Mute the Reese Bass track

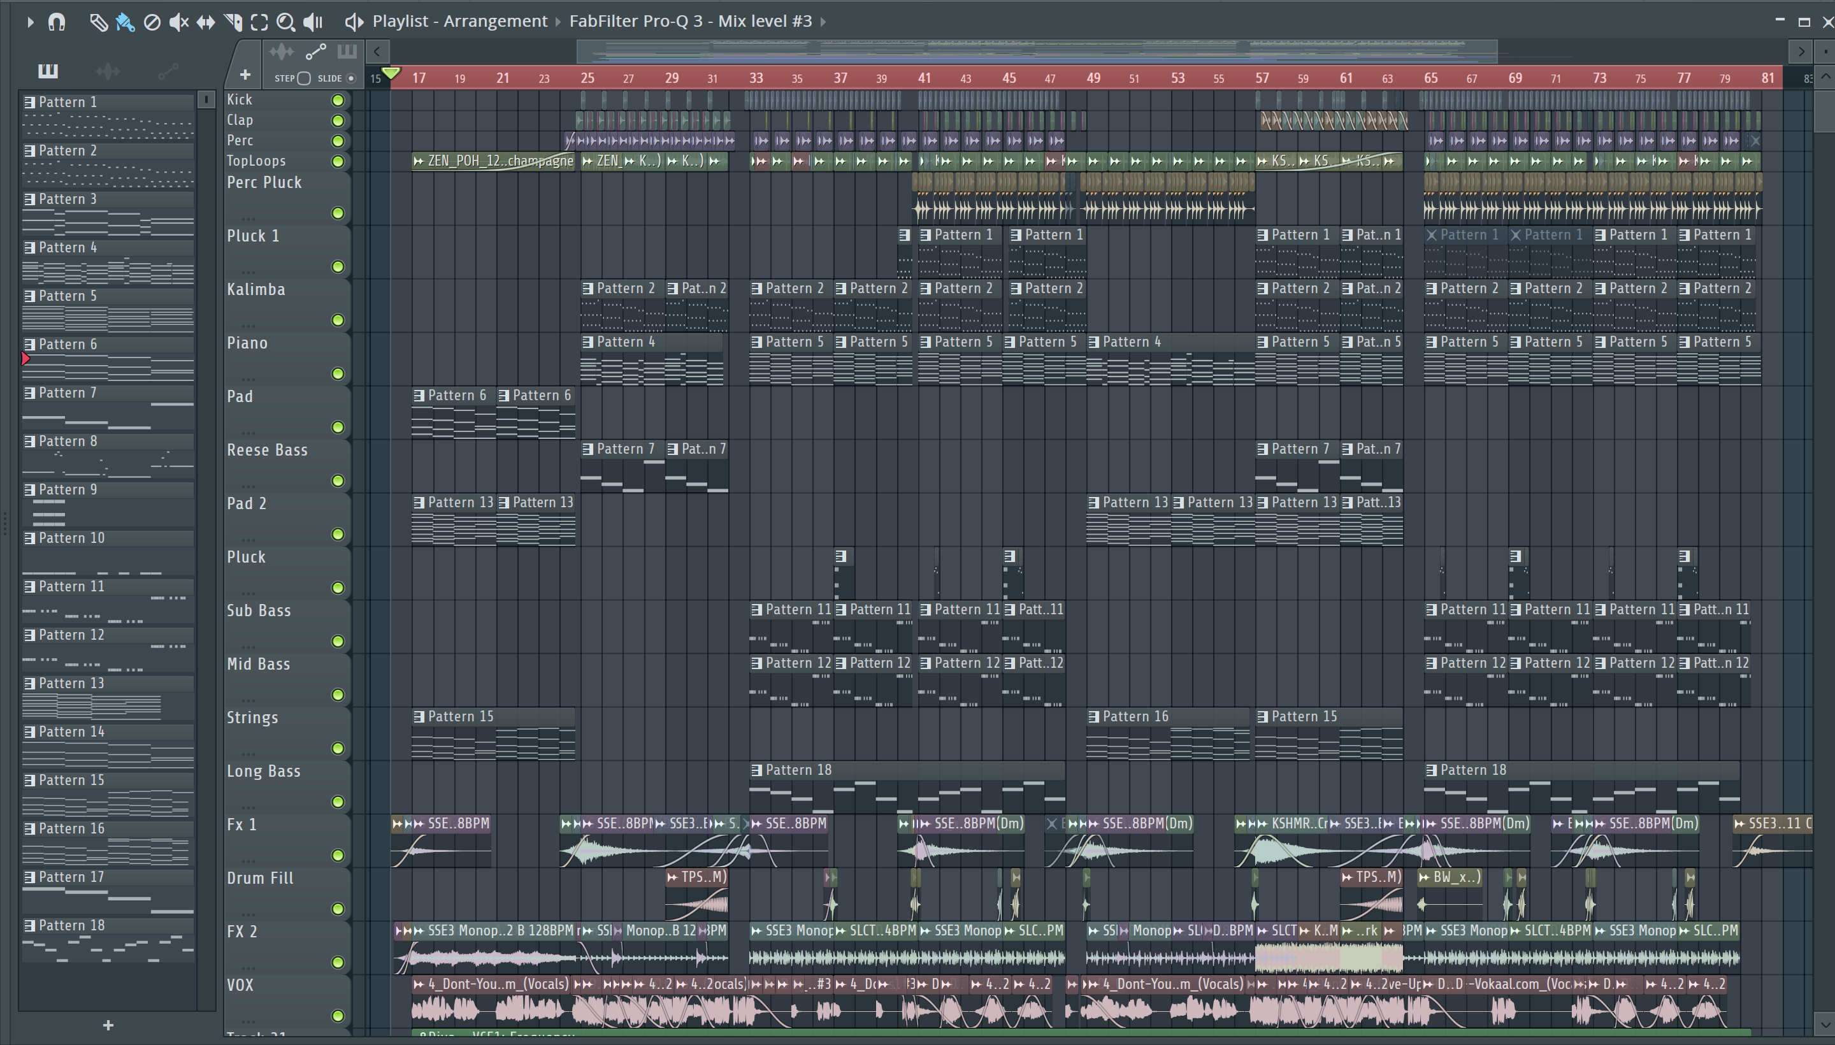[337, 480]
